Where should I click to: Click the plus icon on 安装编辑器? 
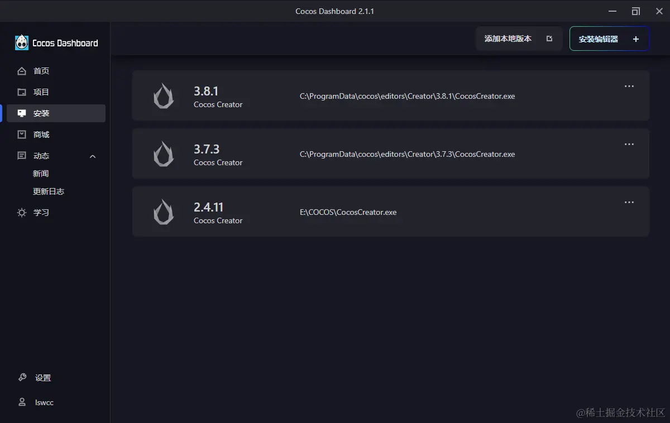point(635,39)
